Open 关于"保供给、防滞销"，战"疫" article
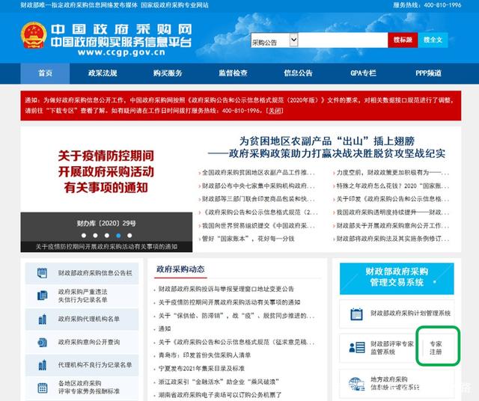The width and height of the screenshot is (479, 401). click(x=237, y=316)
